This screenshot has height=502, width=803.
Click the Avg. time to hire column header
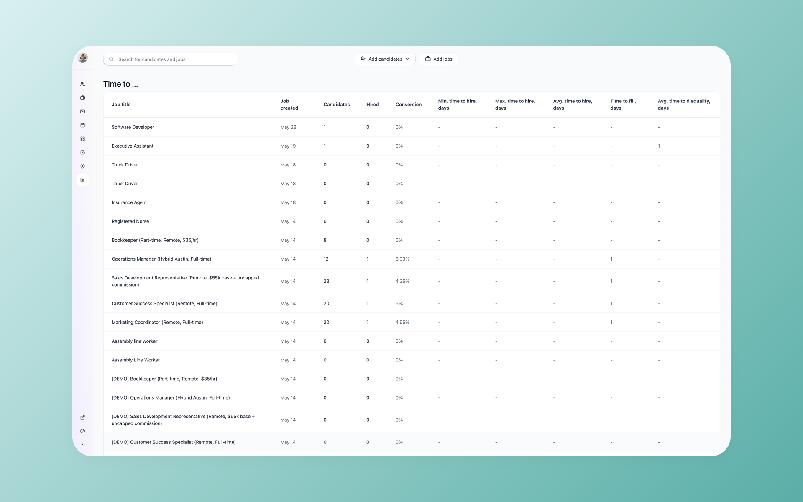coord(573,105)
